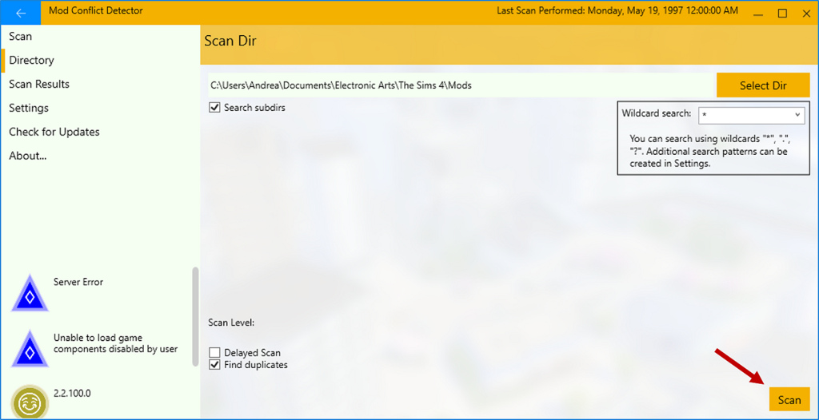Image resolution: width=819 pixels, height=420 pixels.
Task: Click the game components warning triangle icon
Action: click(x=30, y=348)
